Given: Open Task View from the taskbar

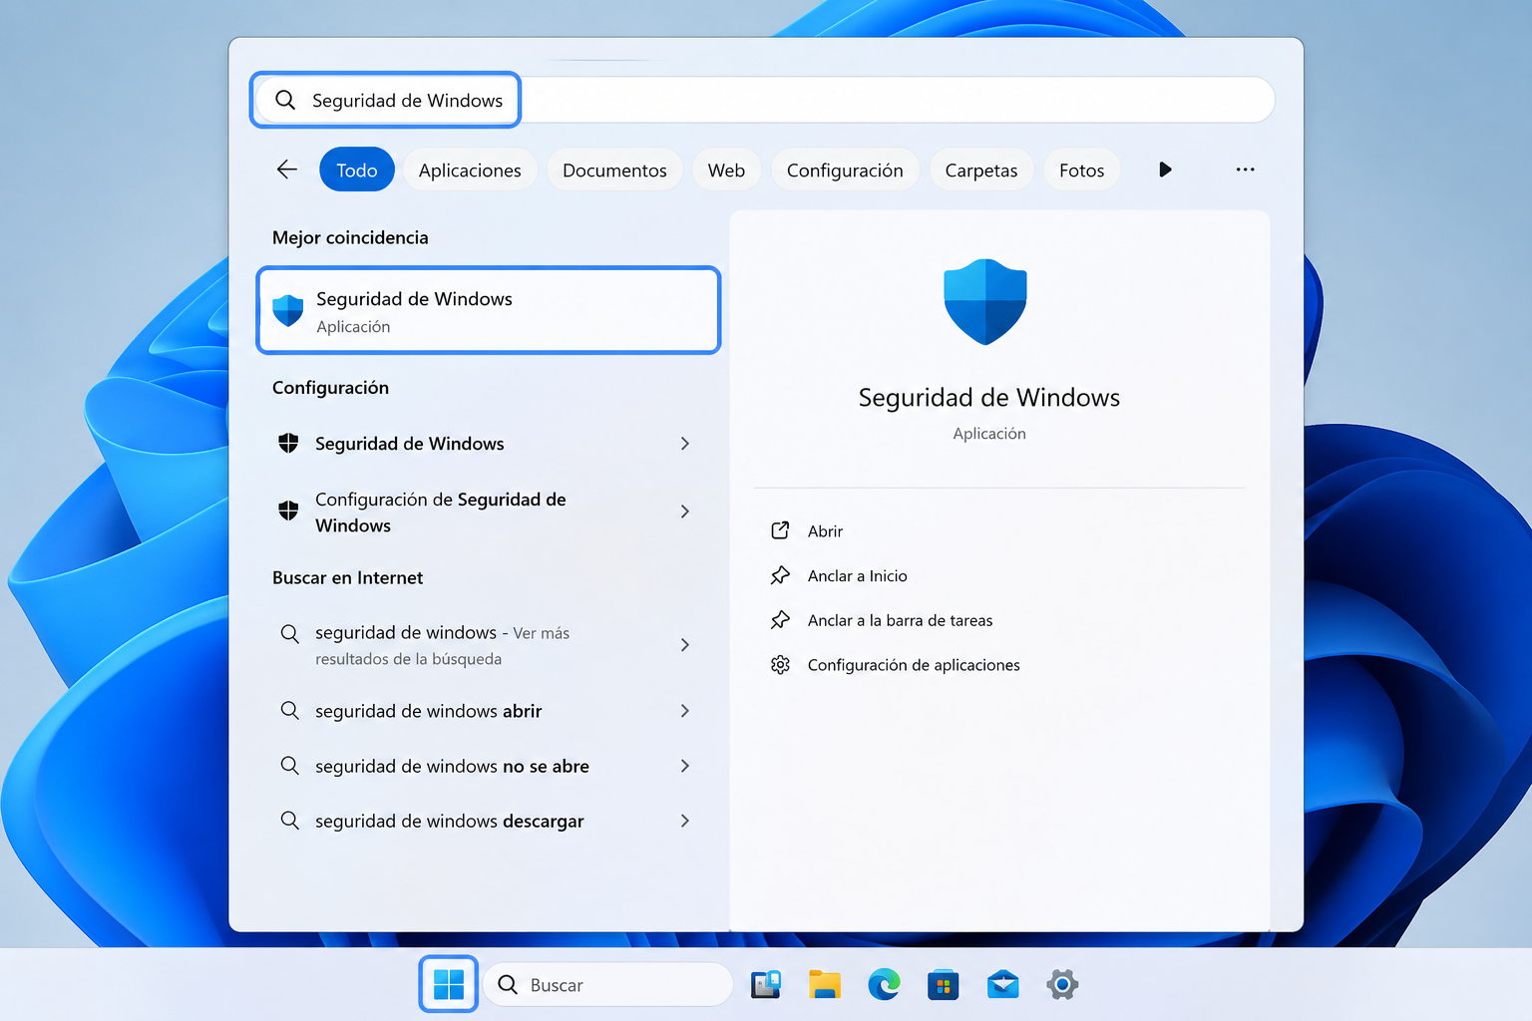Looking at the screenshot, I should click(x=766, y=985).
